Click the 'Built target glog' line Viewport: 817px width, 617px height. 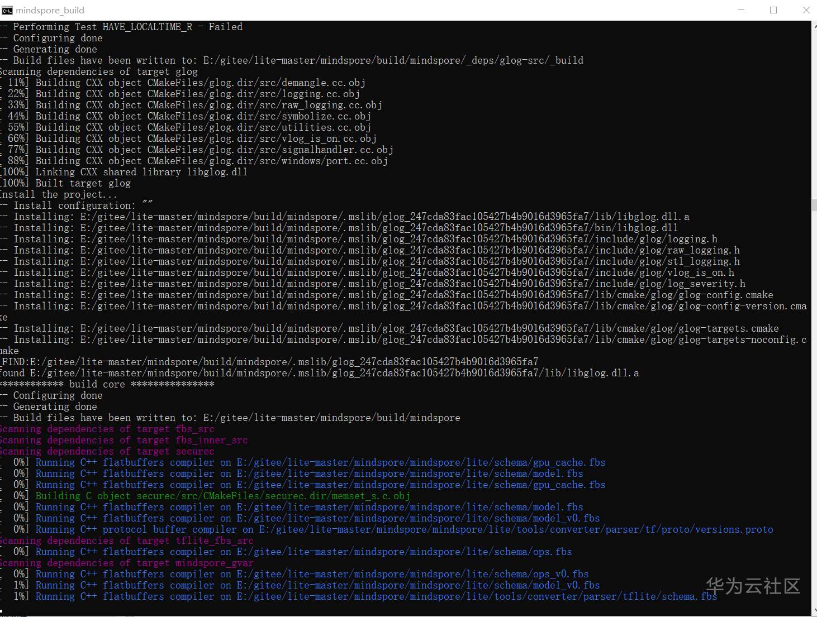pyautogui.click(x=83, y=183)
